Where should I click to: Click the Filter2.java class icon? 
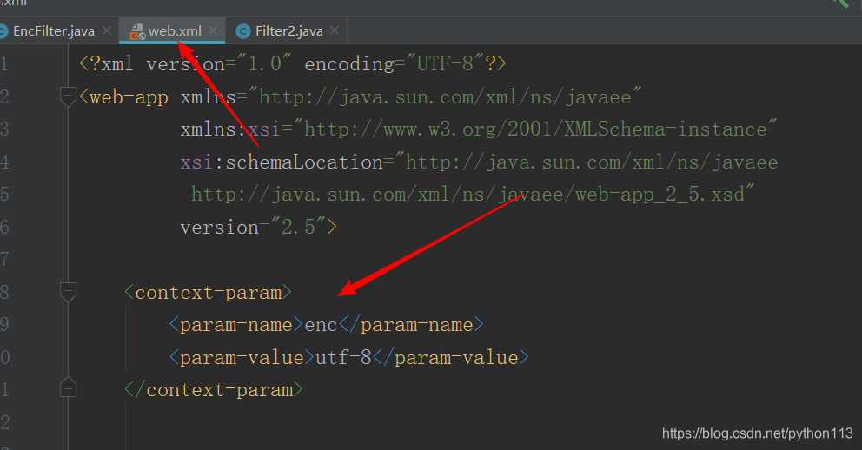[x=243, y=32]
